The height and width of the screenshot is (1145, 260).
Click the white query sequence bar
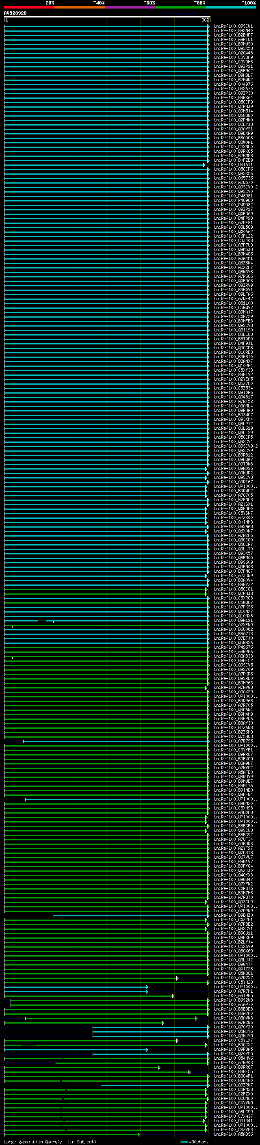pyautogui.click(x=107, y=16)
